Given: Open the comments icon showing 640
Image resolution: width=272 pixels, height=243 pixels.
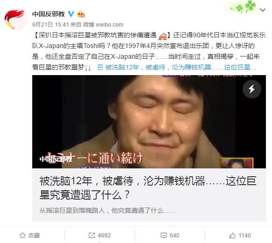Looking at the screenshot, I should click(164, 236).
